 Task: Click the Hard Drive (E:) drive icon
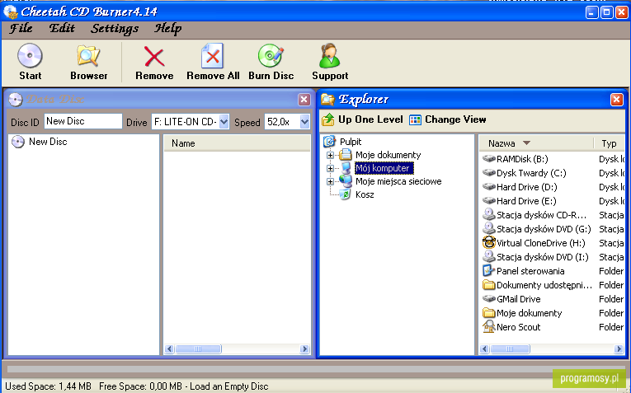(x=488, y=200)
